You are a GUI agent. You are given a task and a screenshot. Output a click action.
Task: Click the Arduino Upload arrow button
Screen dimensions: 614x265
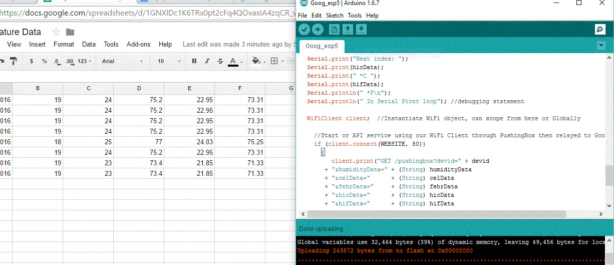pos(318,30)
